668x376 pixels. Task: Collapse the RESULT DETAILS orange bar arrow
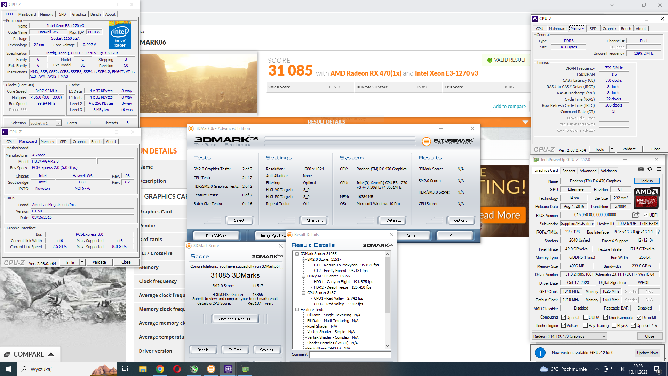(x=525, y=122)
